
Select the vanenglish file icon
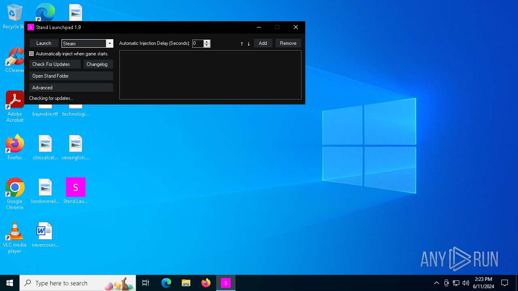pos(76,148)
